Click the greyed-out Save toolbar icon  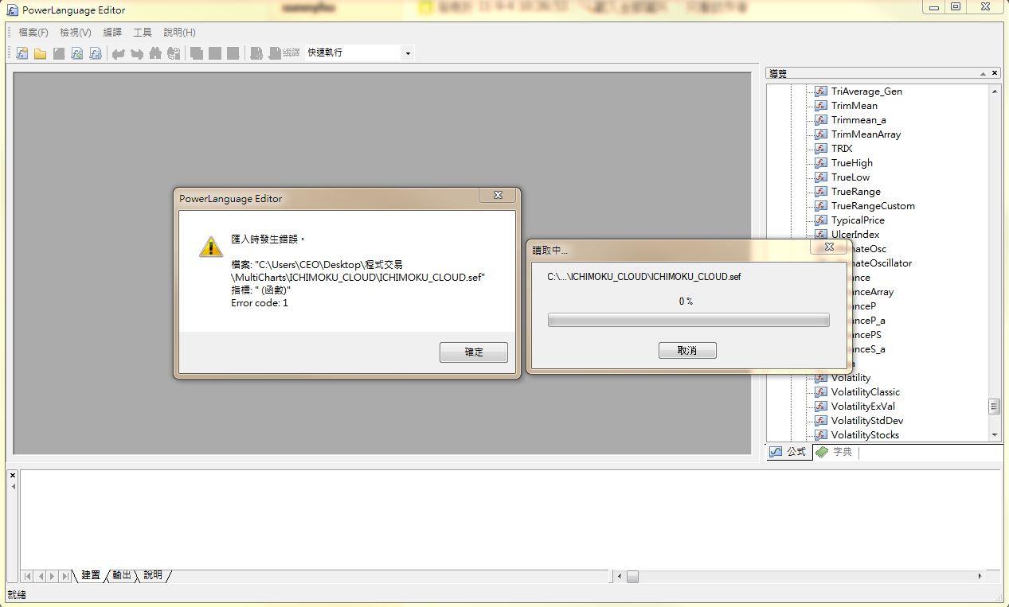(x=58, y=53)
